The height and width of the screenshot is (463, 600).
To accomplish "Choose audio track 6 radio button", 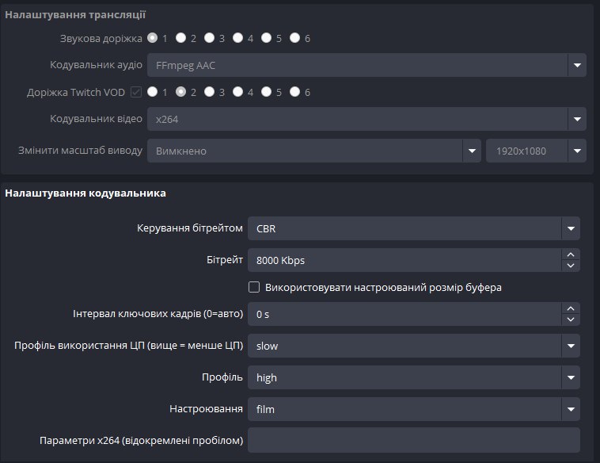I will [x=294, y=37].
